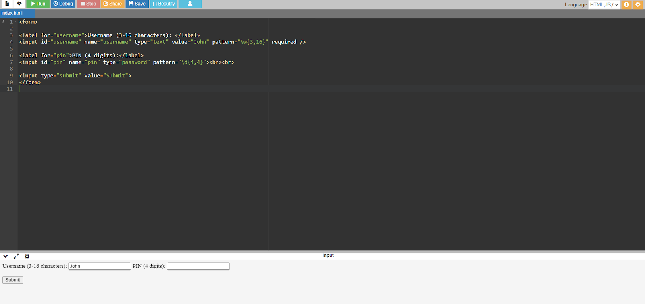Image resolution: width=645 pixels, height=304 pixels.
Task: Click the download code icon
Action: pyautogui.click(x=190, y=4)
